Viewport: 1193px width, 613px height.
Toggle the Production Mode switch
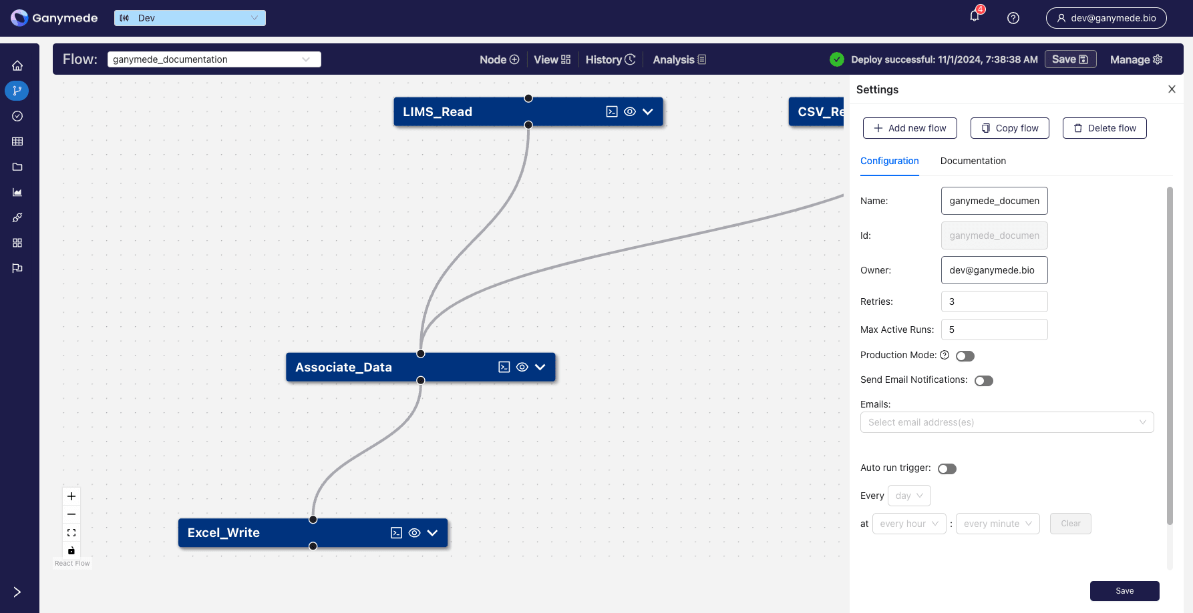coord(965,356)
